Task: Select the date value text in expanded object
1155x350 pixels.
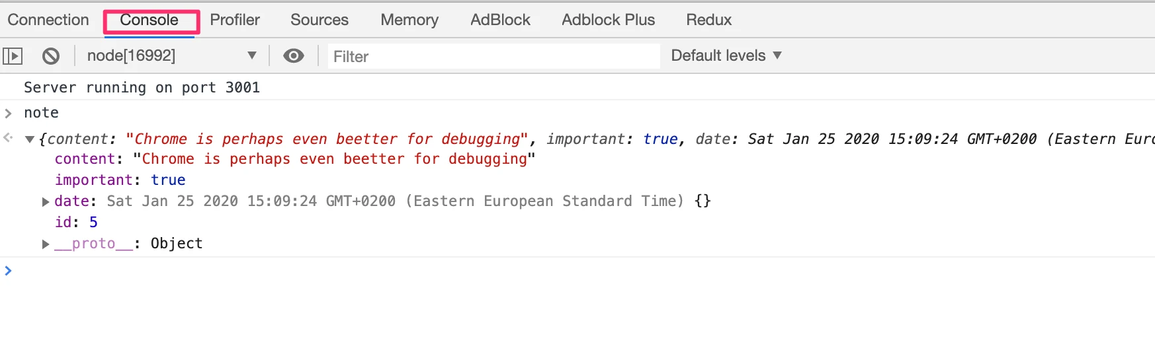Action: pyautogui.click(x=395, y=201)
